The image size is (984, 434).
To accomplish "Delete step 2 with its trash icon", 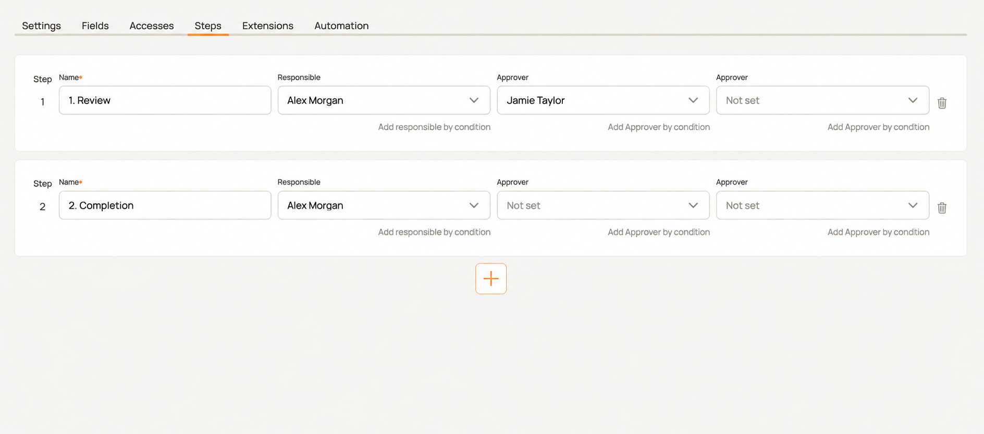I will click(942, 208).
